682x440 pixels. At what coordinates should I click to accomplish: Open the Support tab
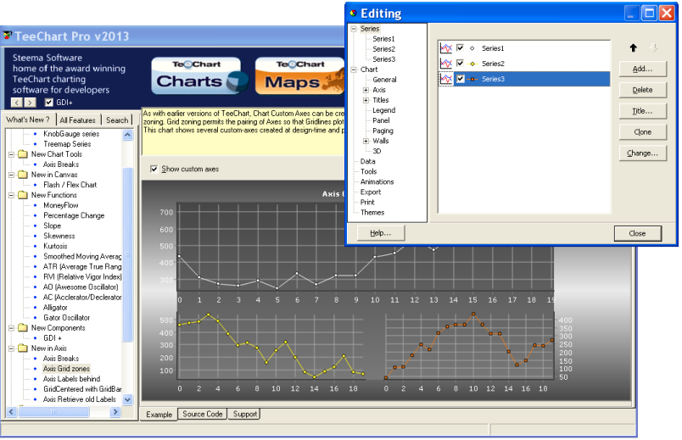click(245, 414)
